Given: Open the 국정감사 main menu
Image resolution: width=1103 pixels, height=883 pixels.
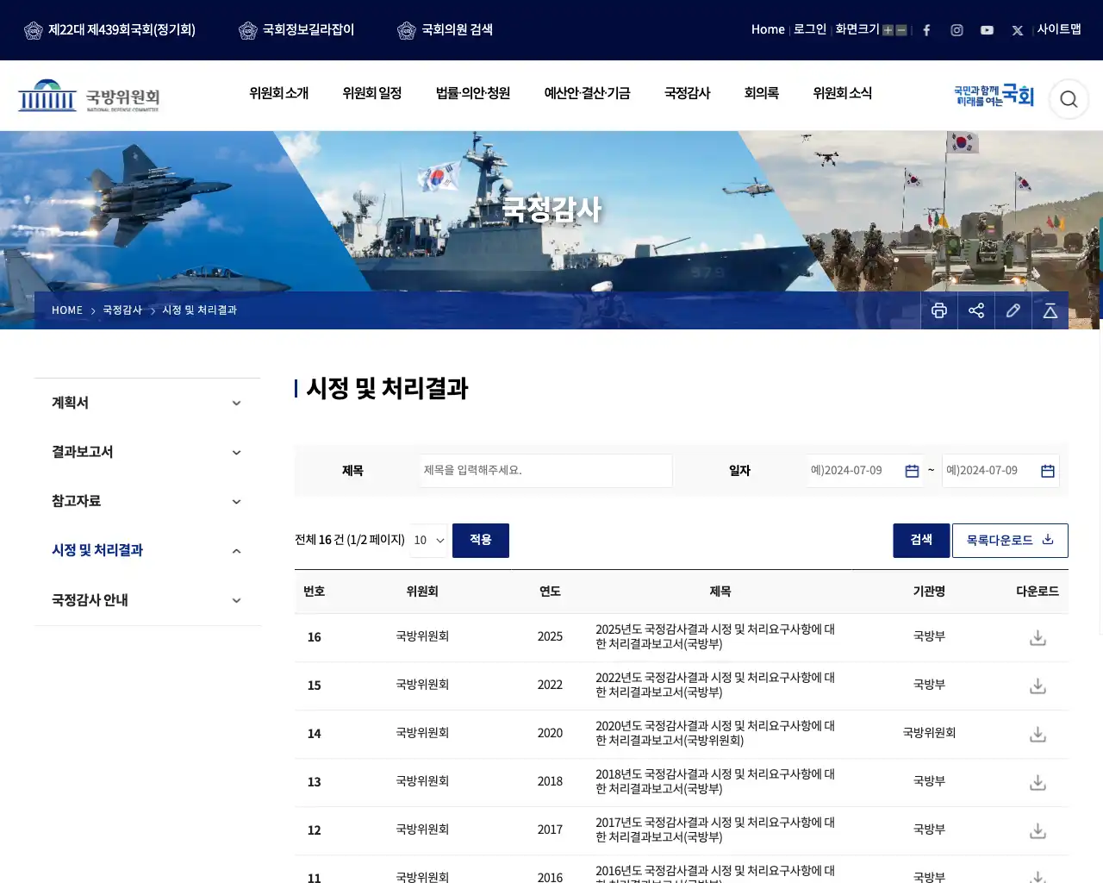Looking at the screenshot, I should pos(687,93).
